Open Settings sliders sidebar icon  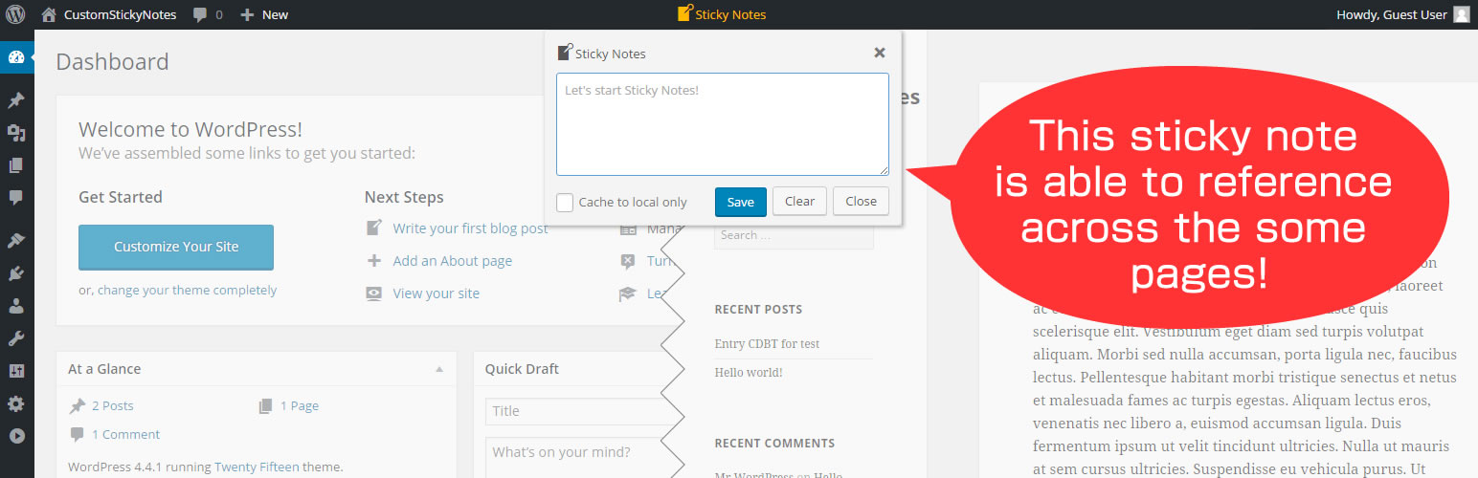(16, 371)
